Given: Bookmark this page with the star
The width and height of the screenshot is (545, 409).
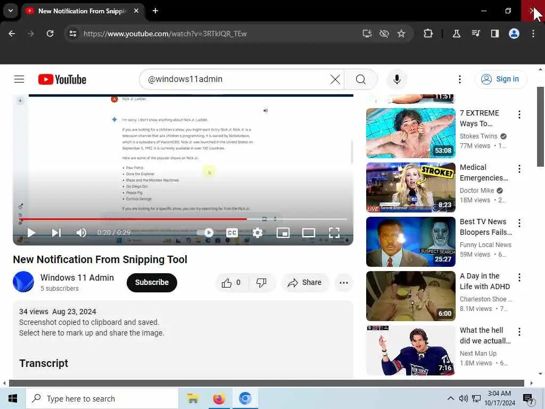Looking at the screenshot, I should [401, 34].
